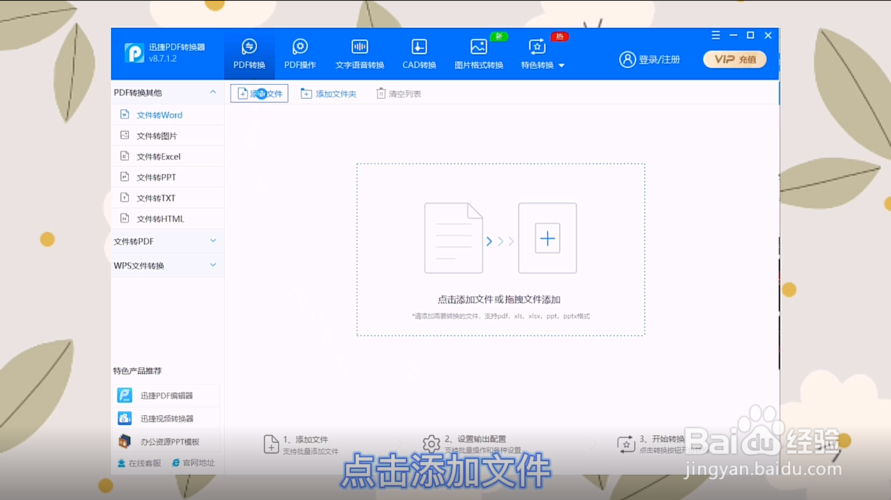Click the 迅捷PDF转换器 app logo
This screenshot has height=500, width=891.
click(x=134, y=53)
